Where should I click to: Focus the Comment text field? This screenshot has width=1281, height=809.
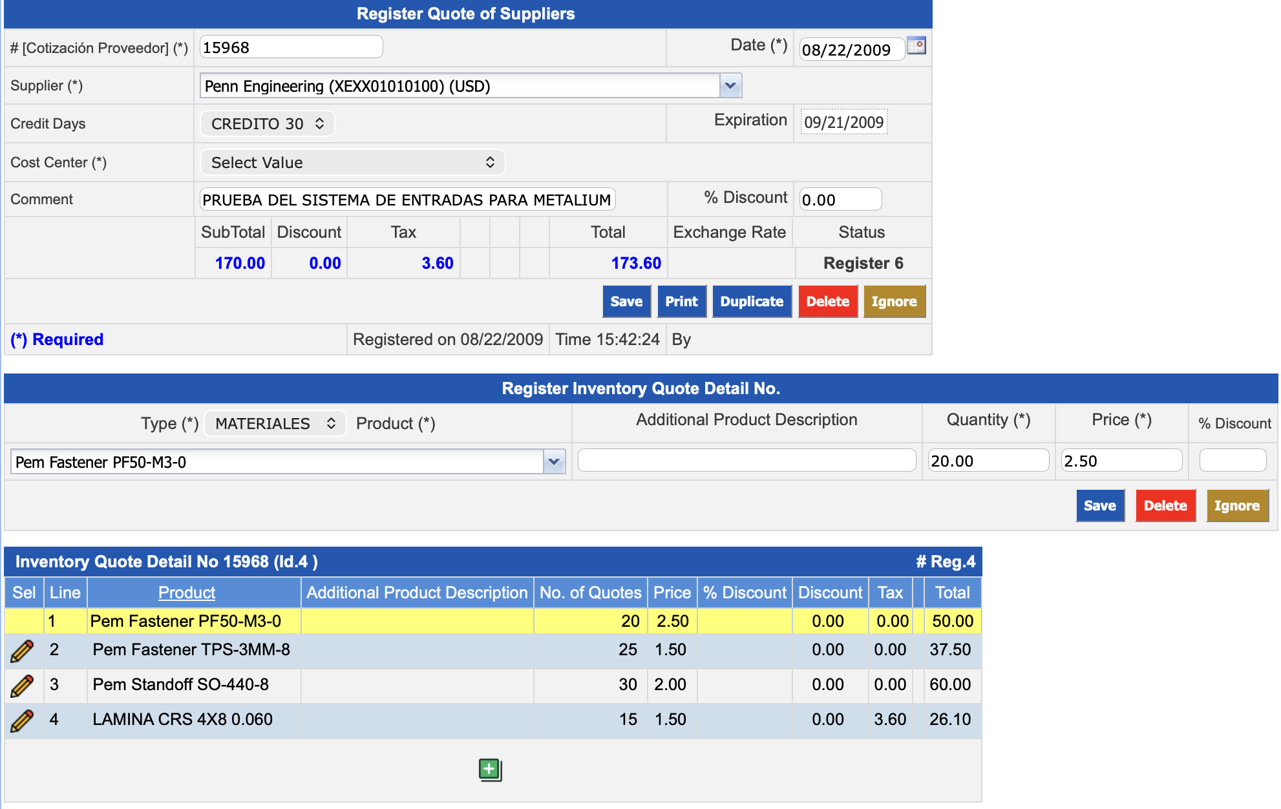pyautogui.click(x=407, y=200)
